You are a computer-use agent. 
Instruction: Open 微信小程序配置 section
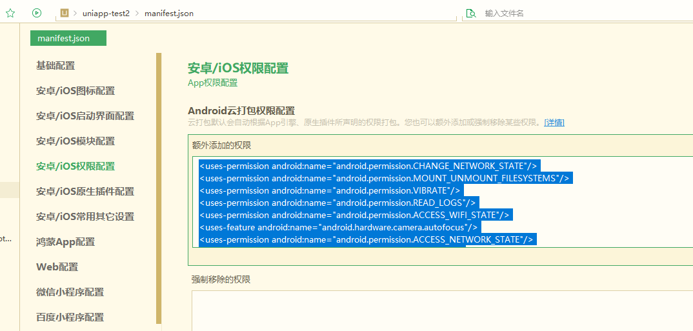click(70, 292)
